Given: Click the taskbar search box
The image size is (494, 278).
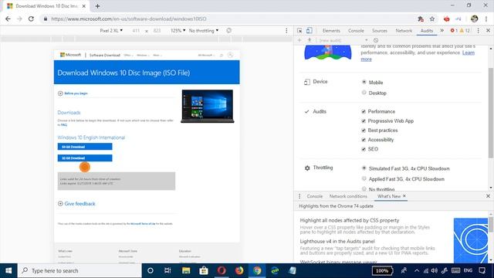Looking at the screenshot, I should pyautogui.click(x=80, y=270).
